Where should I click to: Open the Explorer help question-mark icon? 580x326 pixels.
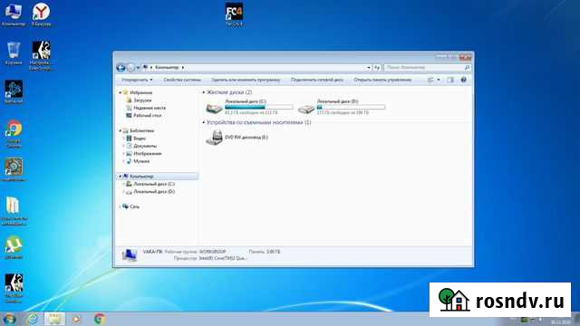pos(463,80)
